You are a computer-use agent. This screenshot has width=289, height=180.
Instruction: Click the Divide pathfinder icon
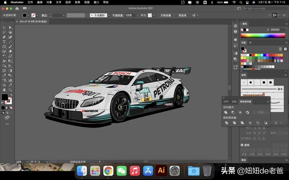[226, 122]
